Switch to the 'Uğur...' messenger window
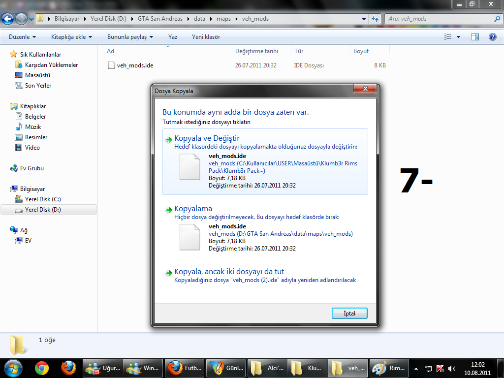 tap(103, 368)
